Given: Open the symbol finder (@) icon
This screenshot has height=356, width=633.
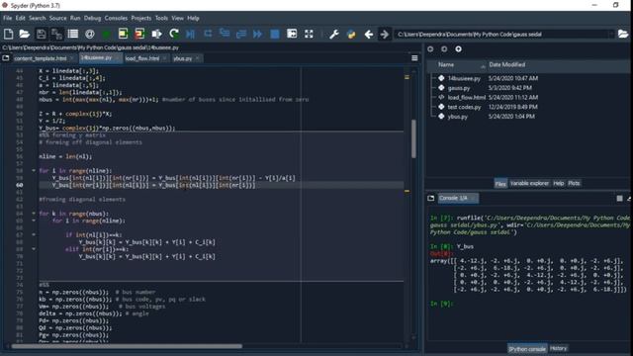Looking at the screenshot, I should click(90, 35).
